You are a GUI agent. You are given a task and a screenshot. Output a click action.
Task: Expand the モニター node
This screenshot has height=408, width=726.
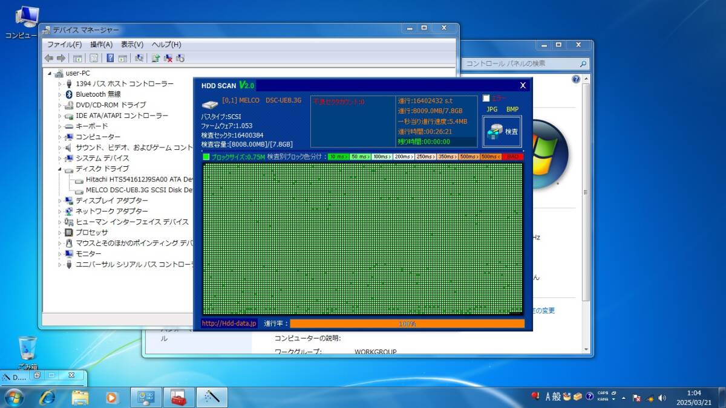60,254
